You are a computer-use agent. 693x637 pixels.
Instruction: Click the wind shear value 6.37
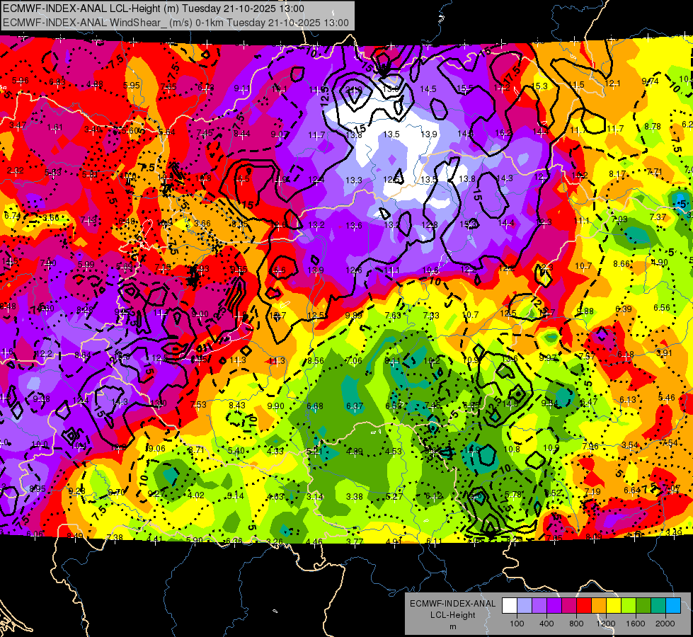pos(355,406)
